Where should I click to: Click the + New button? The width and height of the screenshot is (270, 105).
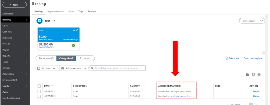pyautogui.click(x=15, y=5)
